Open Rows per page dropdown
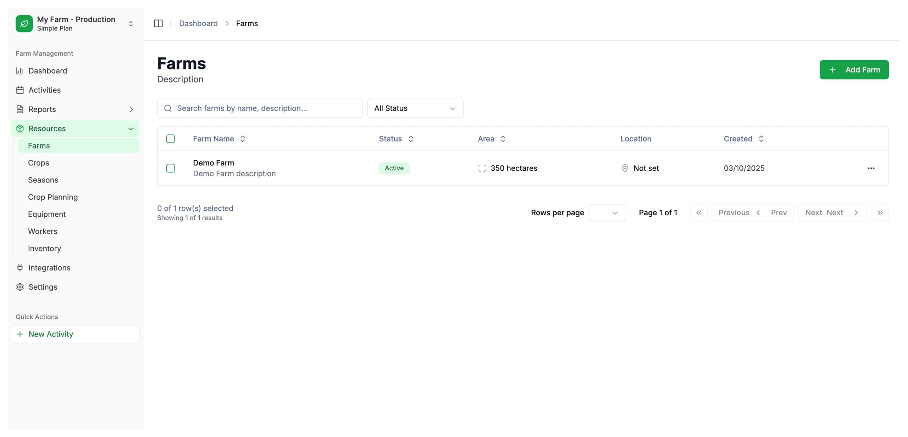Screen dimensions: 908x437 (607, 212)
